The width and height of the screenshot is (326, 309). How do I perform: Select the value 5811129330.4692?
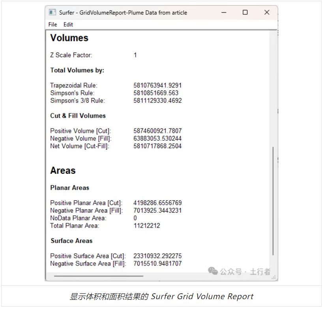(x=157, y=101)
